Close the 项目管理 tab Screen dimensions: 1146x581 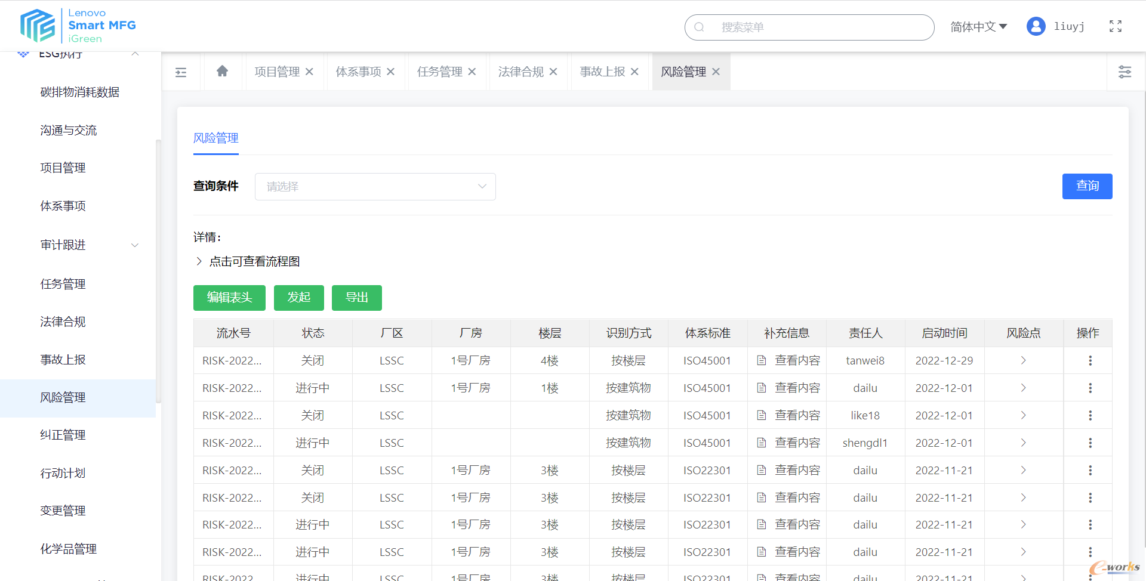pyautogui.click(x=309, y=72)
